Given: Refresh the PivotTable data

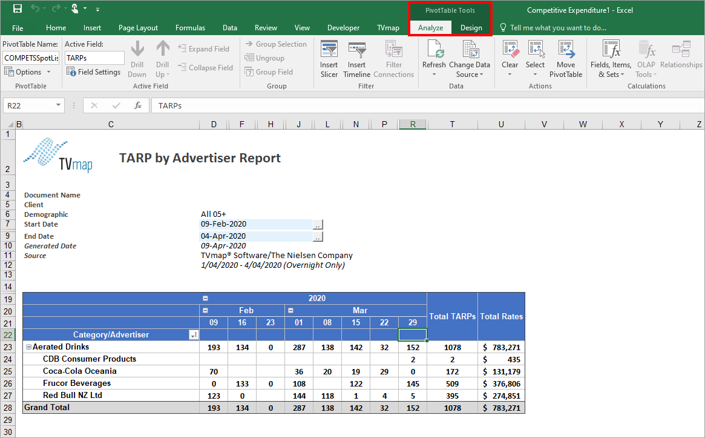Looking at the screenshot, I should click(x=434, y=54).
